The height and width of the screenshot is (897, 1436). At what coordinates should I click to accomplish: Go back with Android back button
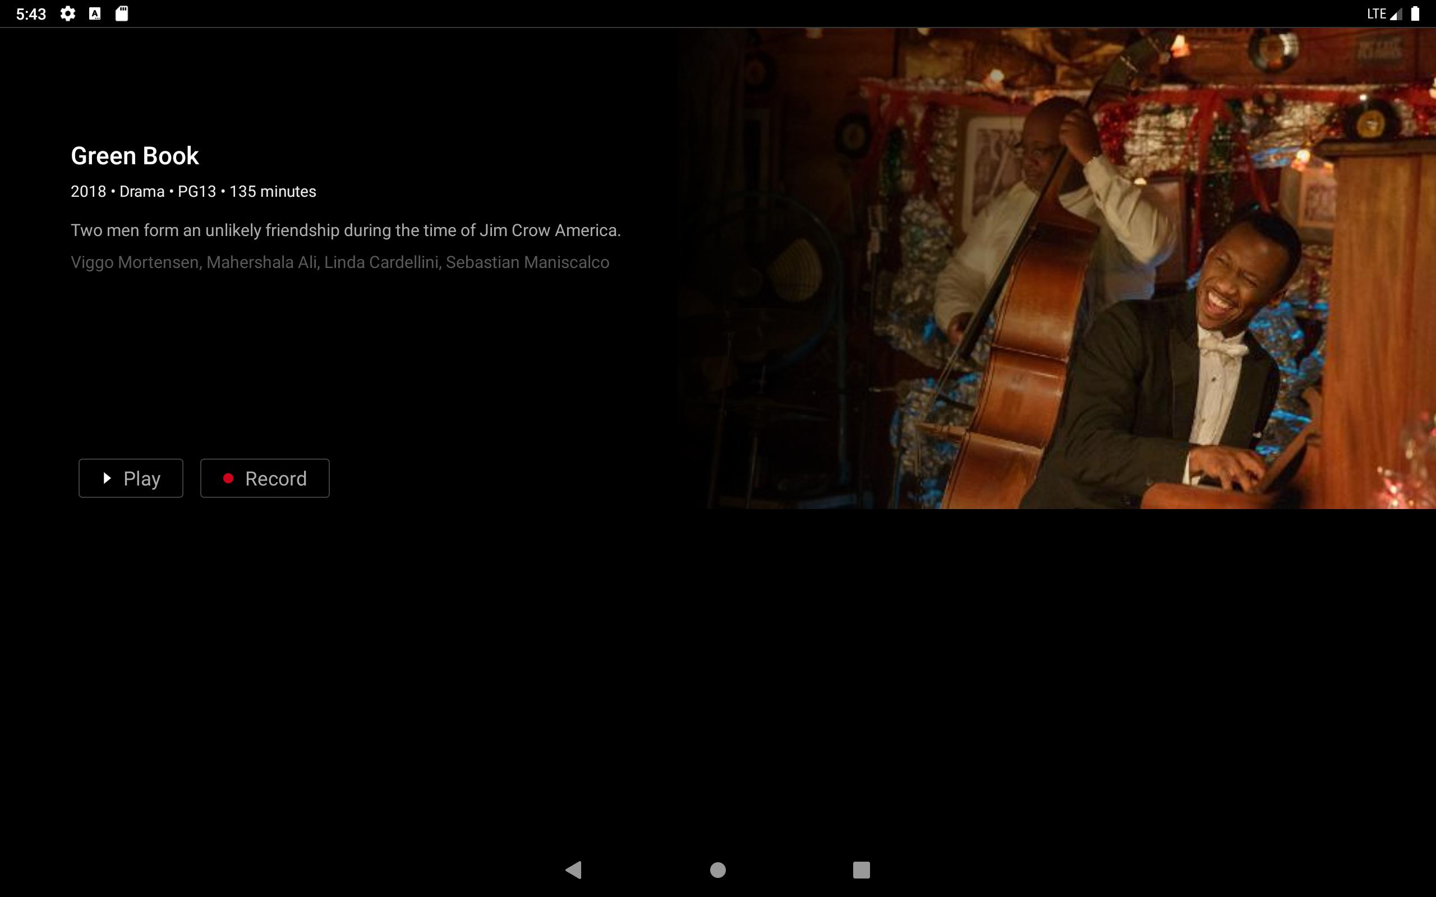pos(574,870)
